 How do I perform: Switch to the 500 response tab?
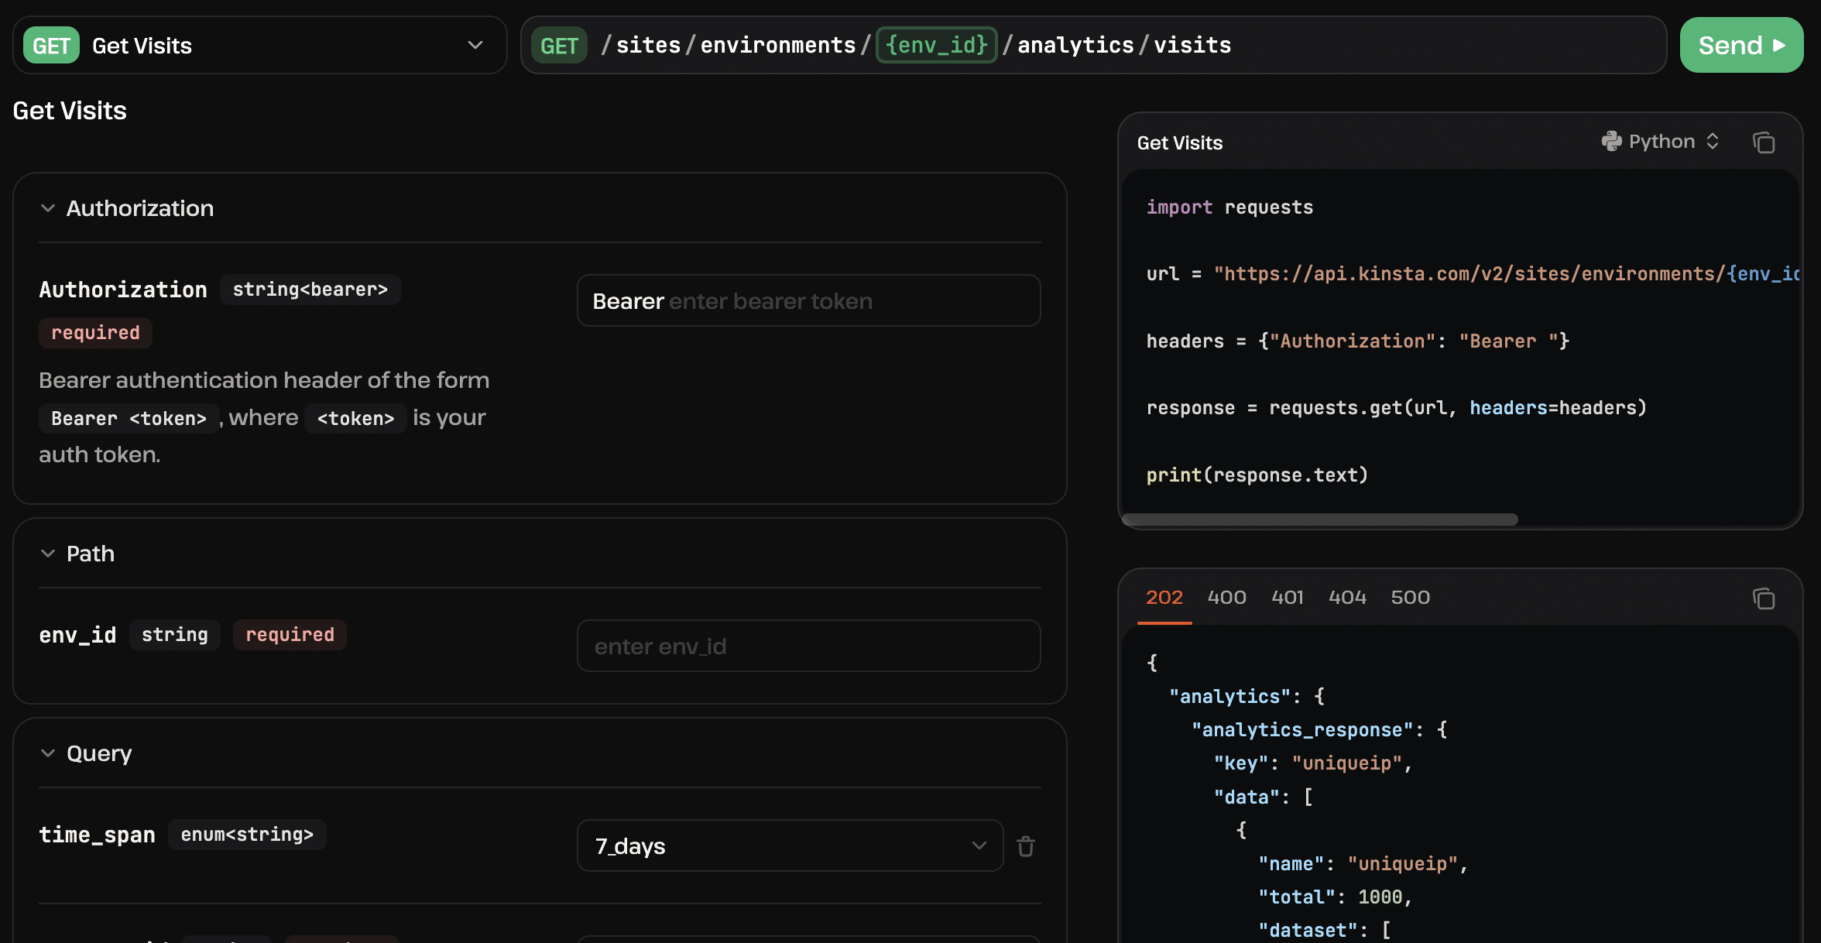coord(1411,598)
